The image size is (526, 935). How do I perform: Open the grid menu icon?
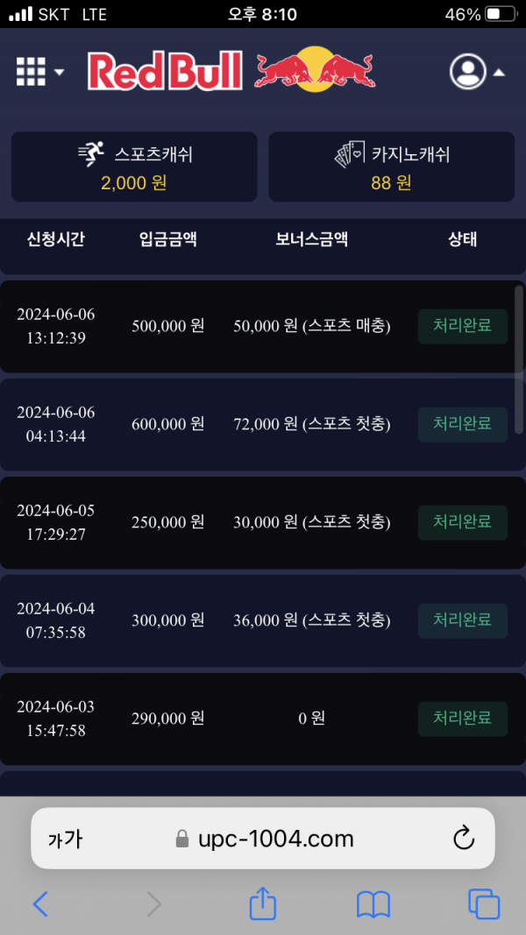coord(31,71)
